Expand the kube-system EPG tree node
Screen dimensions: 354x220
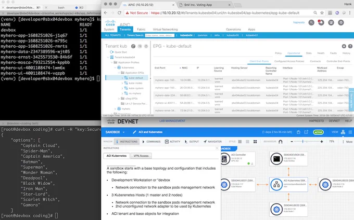tap(122, 88)
